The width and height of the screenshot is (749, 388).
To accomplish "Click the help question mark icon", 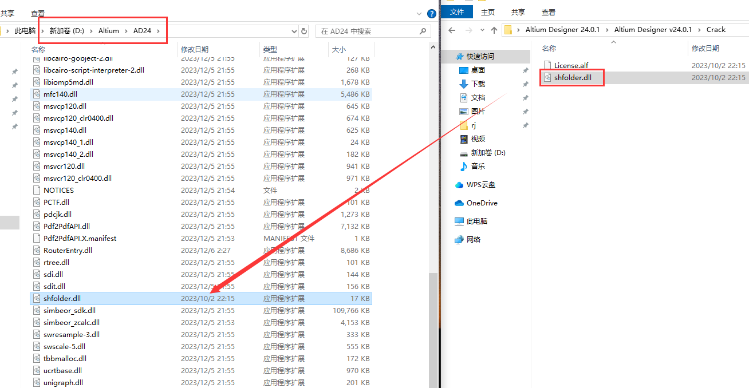I will 432,14.
